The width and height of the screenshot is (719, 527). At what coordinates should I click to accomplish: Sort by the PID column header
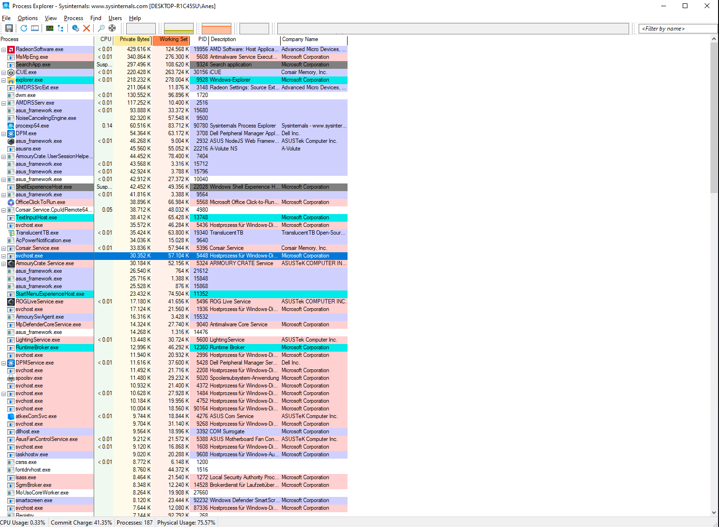point(200,40)
